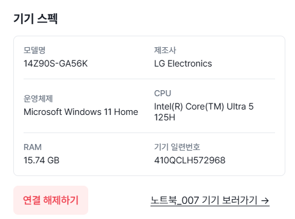Click the 기기 일련번호 field label
This screenshot has width=295, height=219.
(x=177, y=147)
